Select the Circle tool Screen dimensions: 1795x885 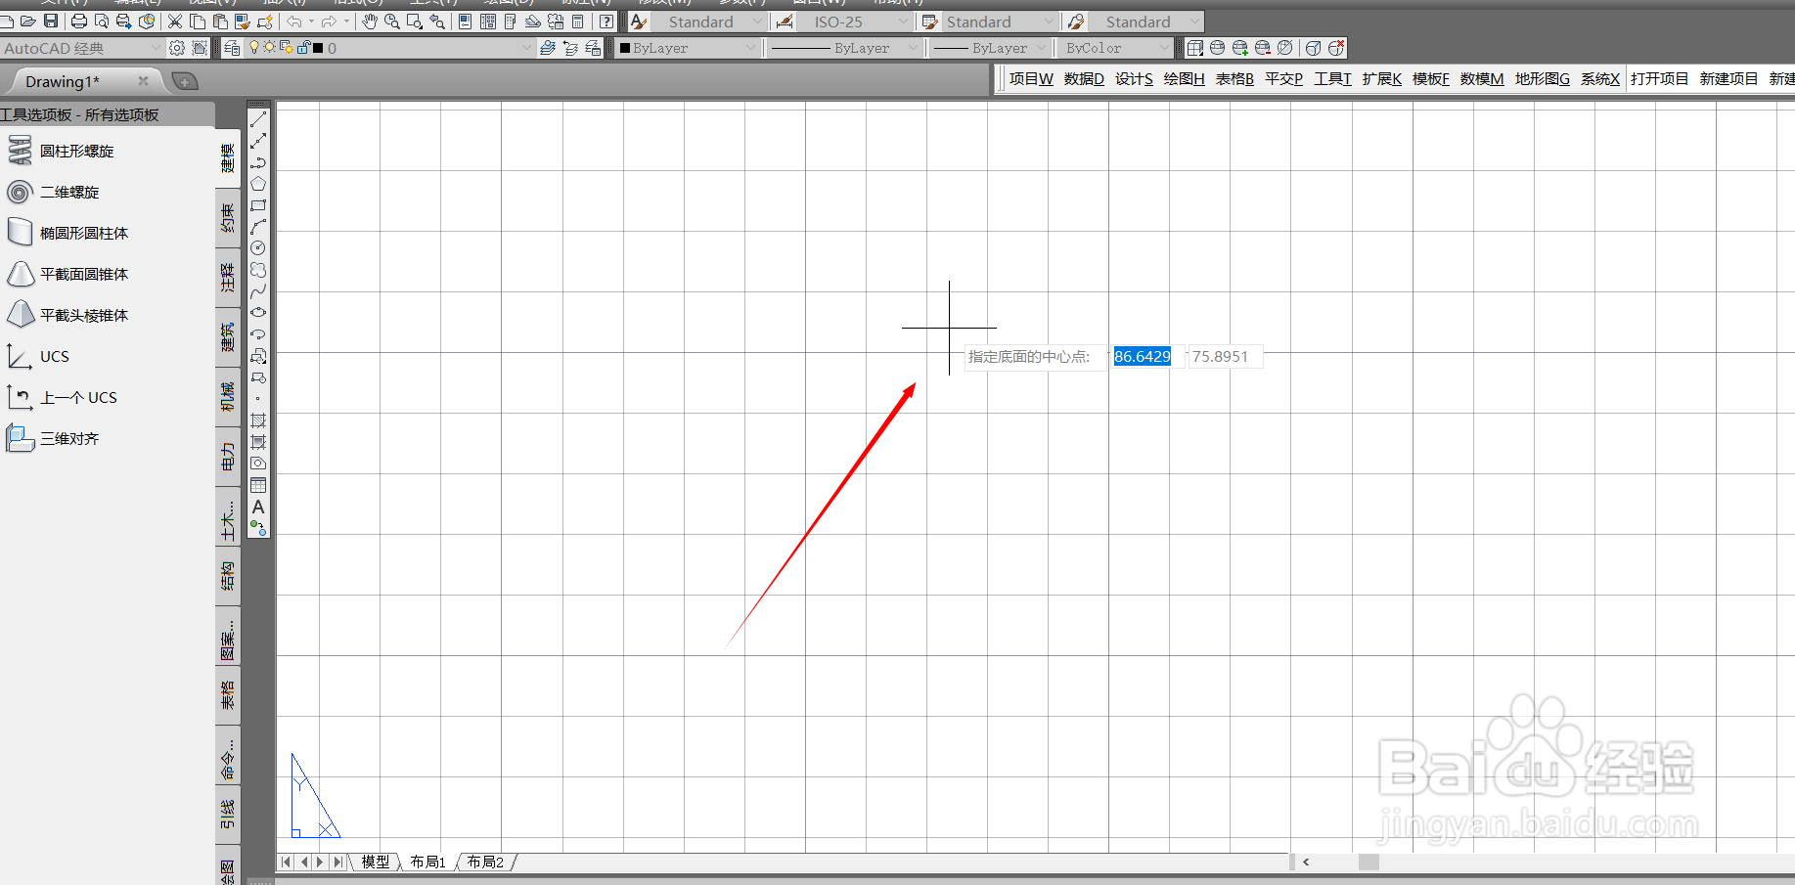(258, 248)
